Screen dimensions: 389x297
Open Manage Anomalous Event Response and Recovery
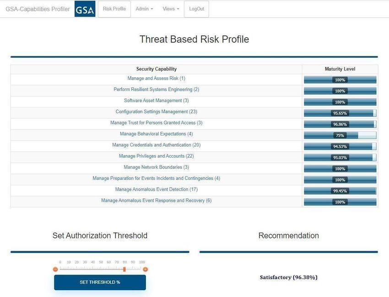(x=157, y=200)
